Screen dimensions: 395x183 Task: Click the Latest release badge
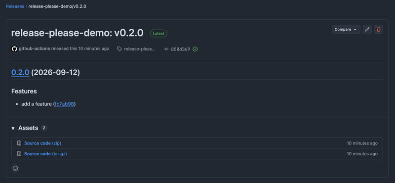click(158, 33)
